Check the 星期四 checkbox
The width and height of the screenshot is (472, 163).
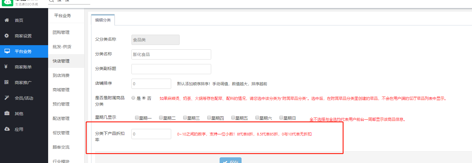coord(209,118)
